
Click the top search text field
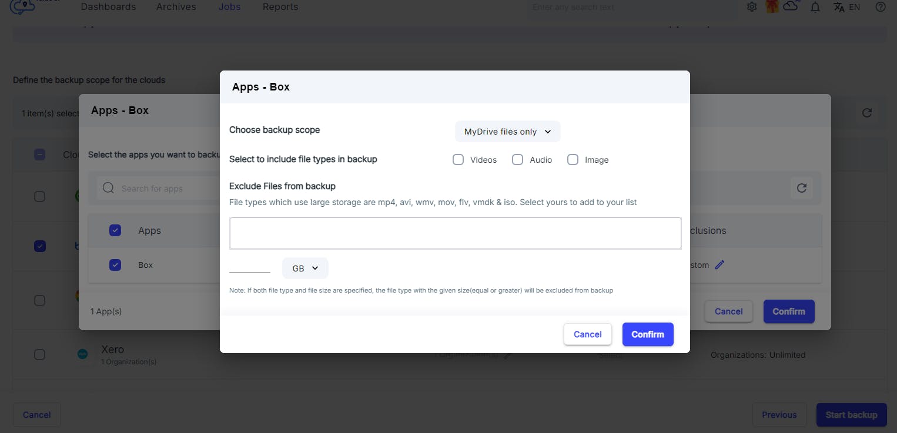(632, 7)
